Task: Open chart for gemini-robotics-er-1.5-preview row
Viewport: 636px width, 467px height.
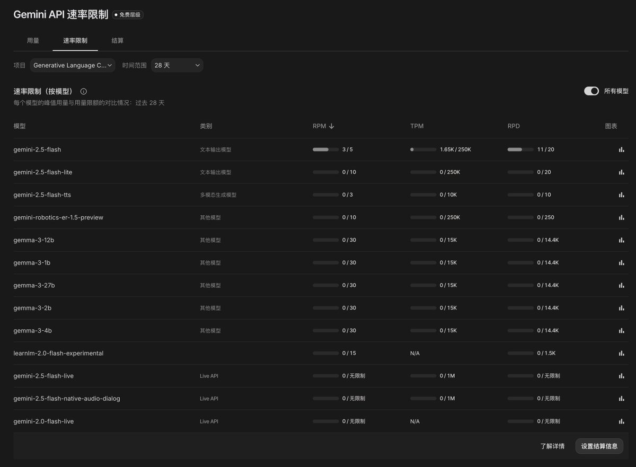Action: tap(621, 217)
